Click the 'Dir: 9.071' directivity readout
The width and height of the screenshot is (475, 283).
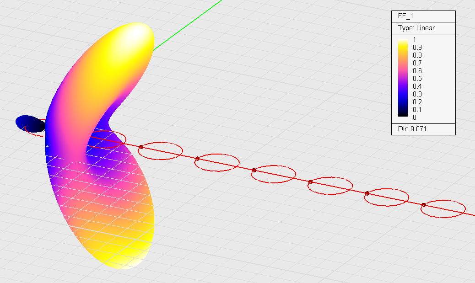point(412,129)
